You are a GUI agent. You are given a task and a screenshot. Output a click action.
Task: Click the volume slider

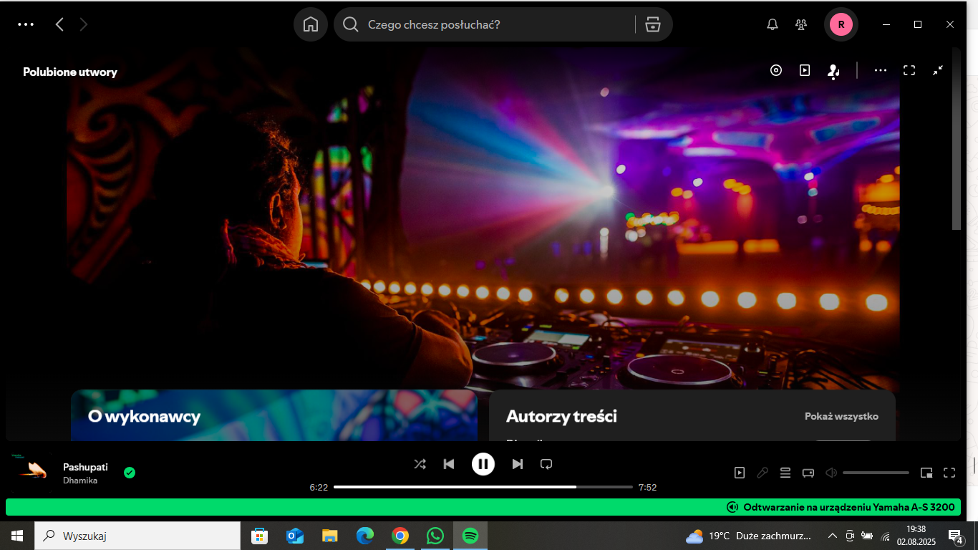(876, 473)
